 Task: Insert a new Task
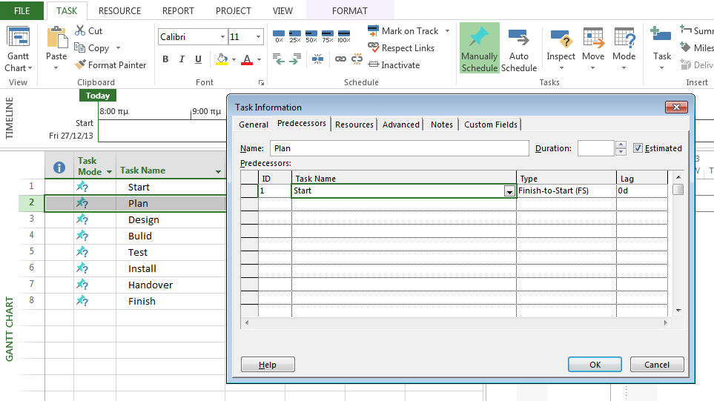click(x=661, y=48)
